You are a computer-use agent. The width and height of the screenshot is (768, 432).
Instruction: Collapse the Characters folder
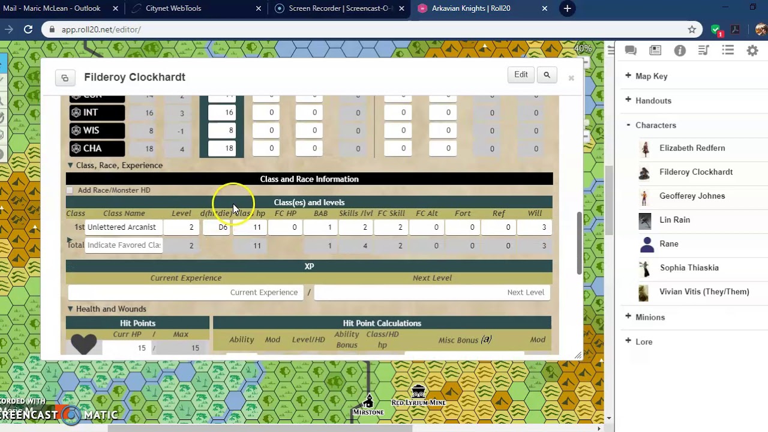coord(628,125)
